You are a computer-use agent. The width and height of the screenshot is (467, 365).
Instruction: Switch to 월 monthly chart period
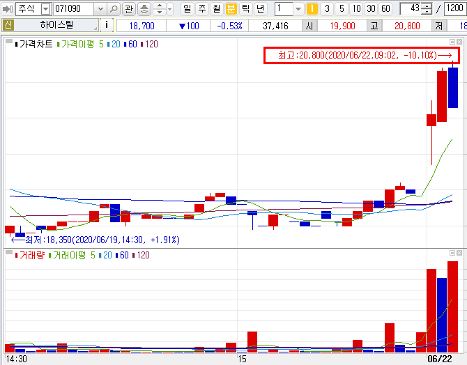point(217,9)
